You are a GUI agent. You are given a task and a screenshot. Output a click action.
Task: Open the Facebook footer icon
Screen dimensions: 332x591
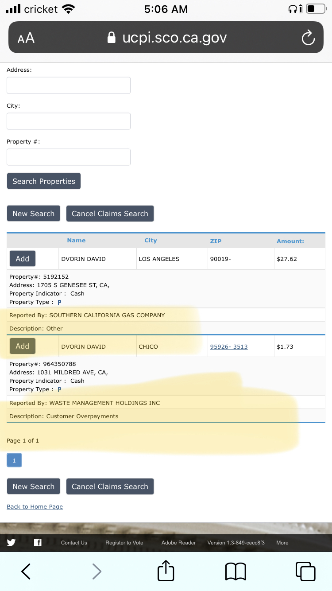(38, 542)
